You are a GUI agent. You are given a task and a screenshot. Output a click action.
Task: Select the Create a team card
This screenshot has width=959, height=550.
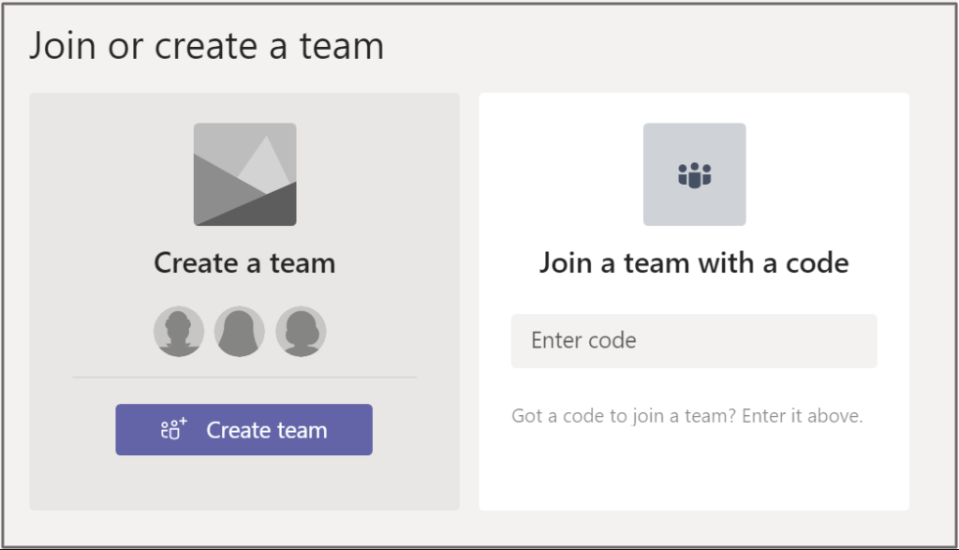click(243, 300)
